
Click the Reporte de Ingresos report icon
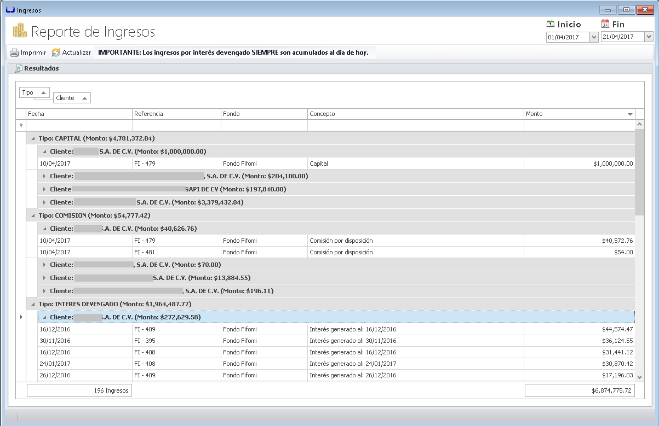click(x=19, y=32)
